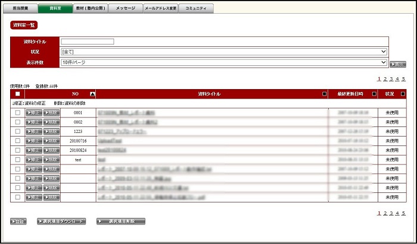Open the 状況 dropdown showing [全て]
The width and height of the screenshot is (417, 244).
coord(223,52)
